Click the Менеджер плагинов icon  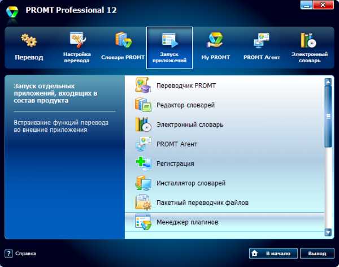(x=143, y=222)
